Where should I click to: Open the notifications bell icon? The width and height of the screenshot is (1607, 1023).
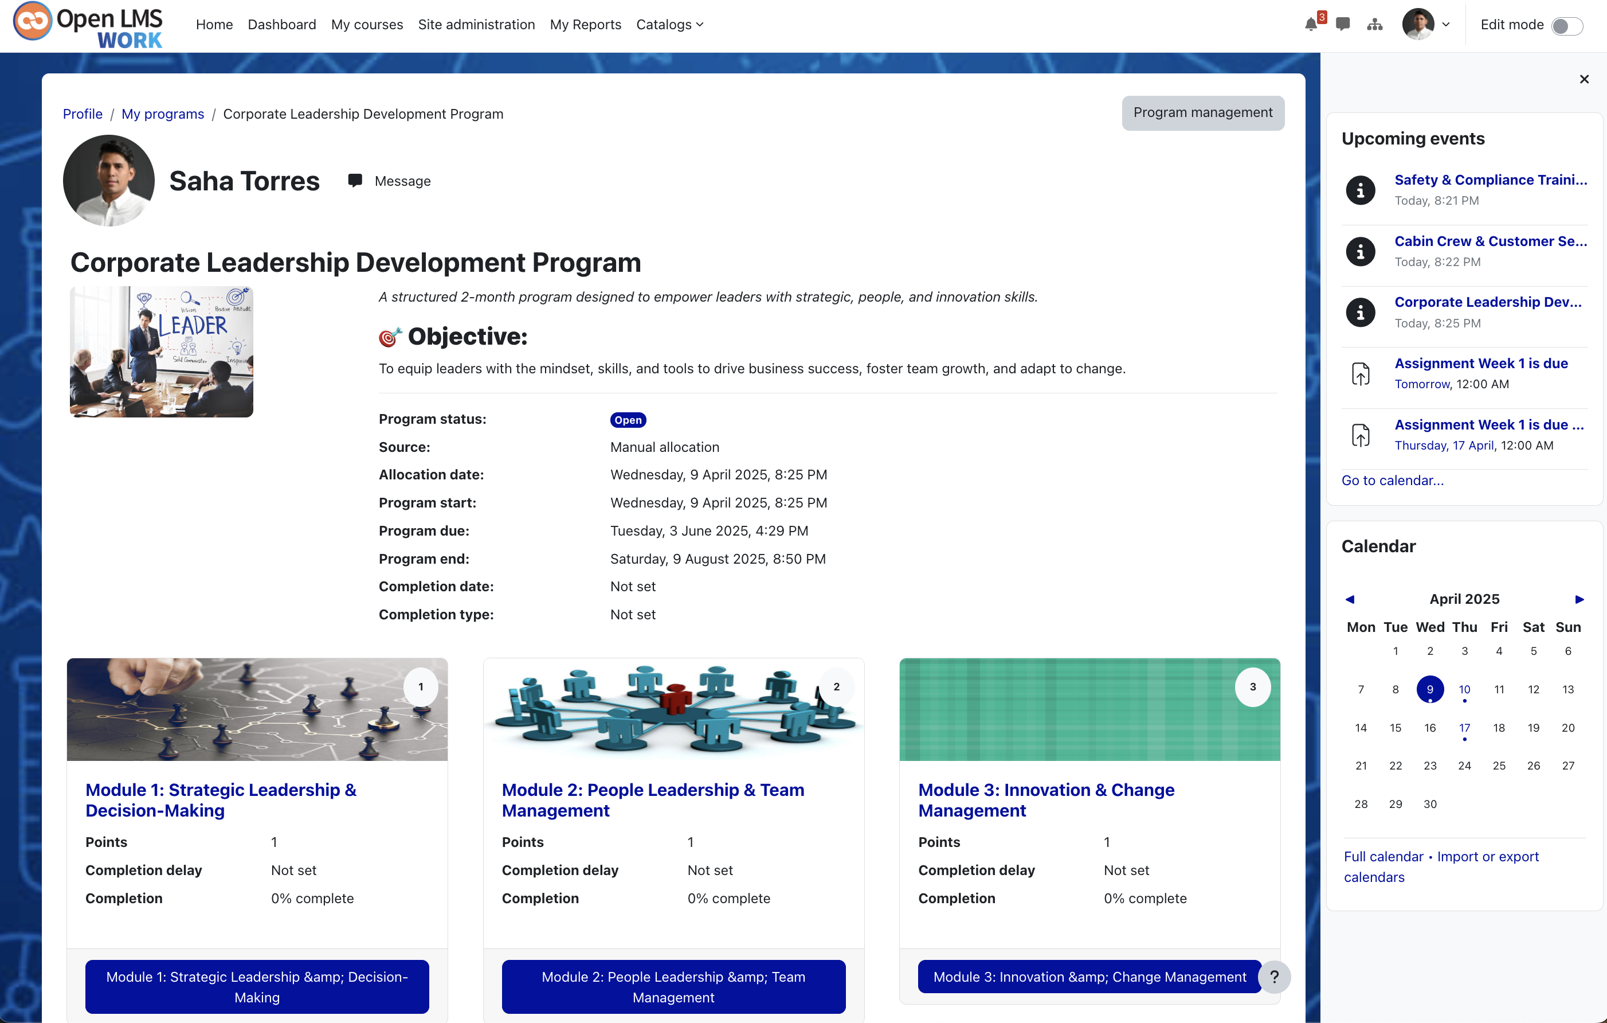[1311, 25]
